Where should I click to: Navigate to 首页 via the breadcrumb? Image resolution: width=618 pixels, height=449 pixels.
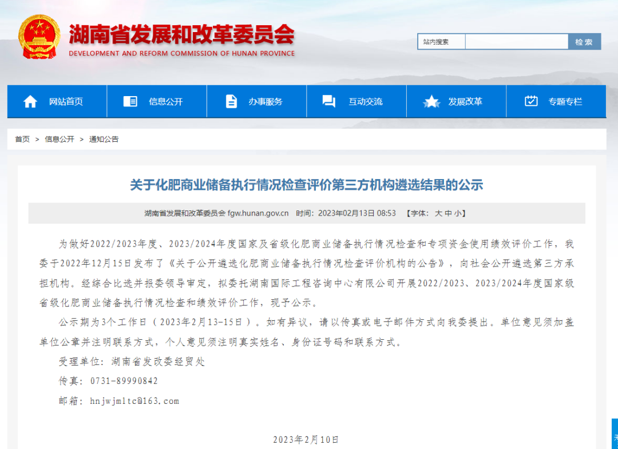[22, 138]
